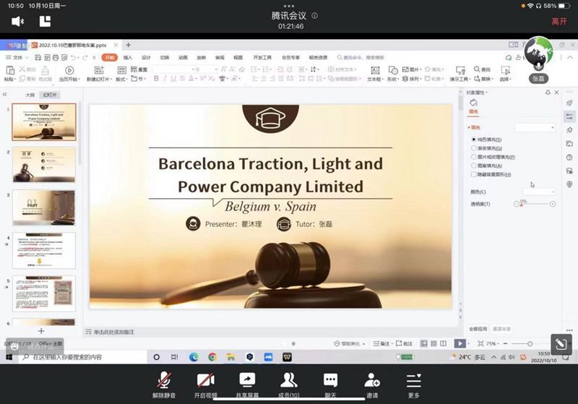Click the save icon in quick access toolbar
Viewport: 578px width, 404px height.
38,58
